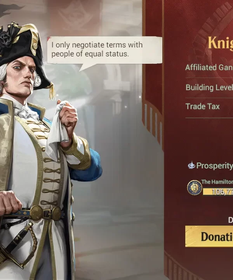233x280 pixels.
Task: Tap the Prosperity flame icon
Action: click(x=191, y=165)
